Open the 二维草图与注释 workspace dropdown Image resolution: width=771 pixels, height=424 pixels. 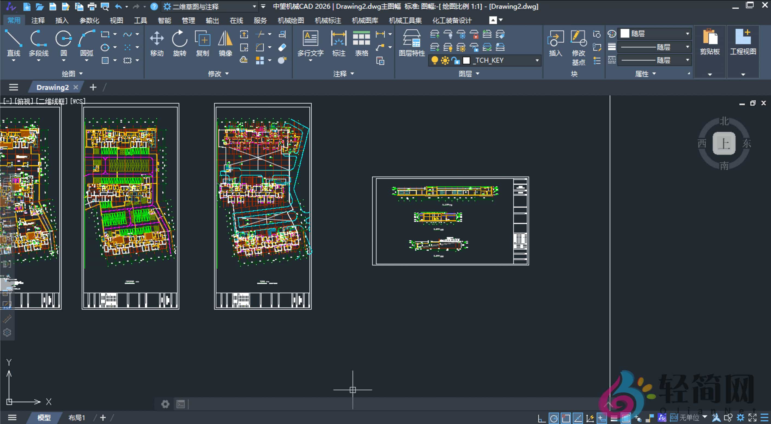pyautogui.click(x=254, y=6)
